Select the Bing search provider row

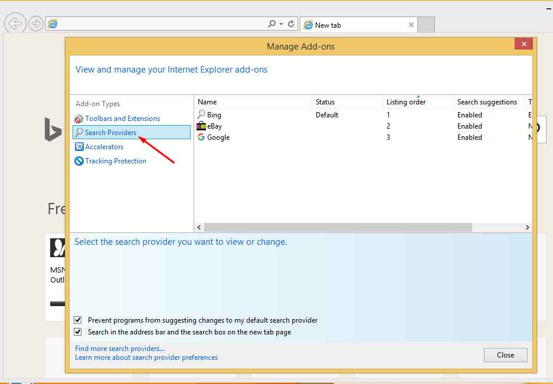(x=364, y=115)
